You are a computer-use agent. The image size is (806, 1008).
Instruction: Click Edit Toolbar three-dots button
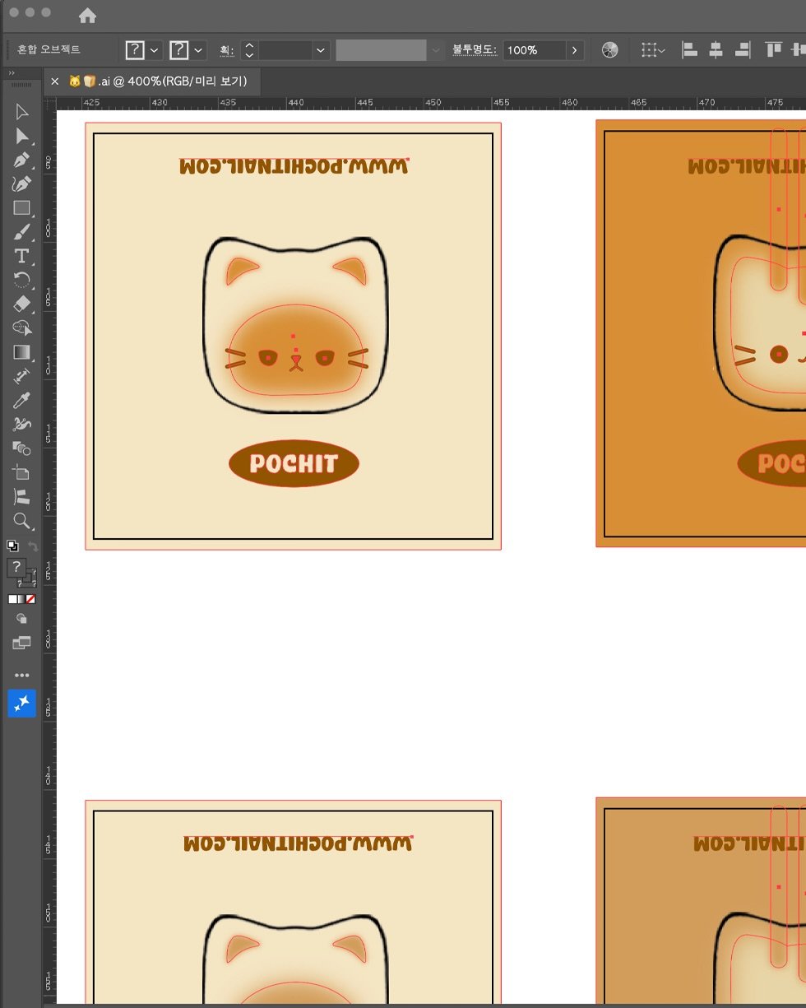22,675
